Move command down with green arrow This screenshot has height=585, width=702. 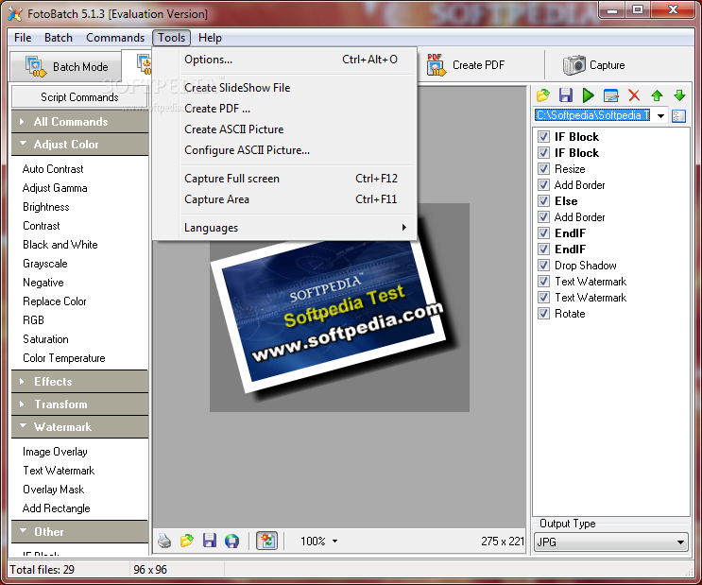click(x=679, y=95)
